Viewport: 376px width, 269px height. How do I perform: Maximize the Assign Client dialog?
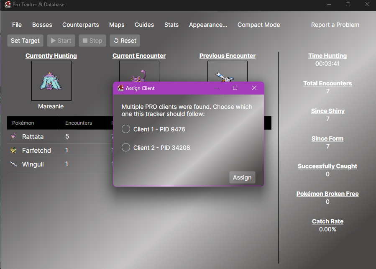(235, 88)
